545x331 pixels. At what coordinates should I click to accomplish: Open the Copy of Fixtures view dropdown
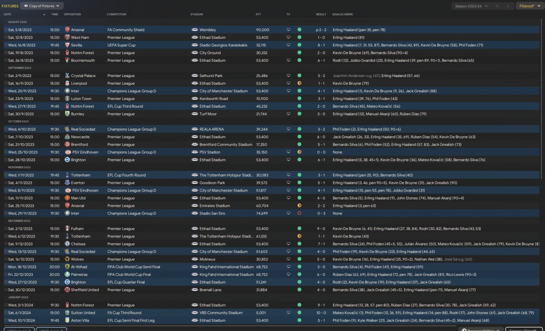(x=42, y=6)
